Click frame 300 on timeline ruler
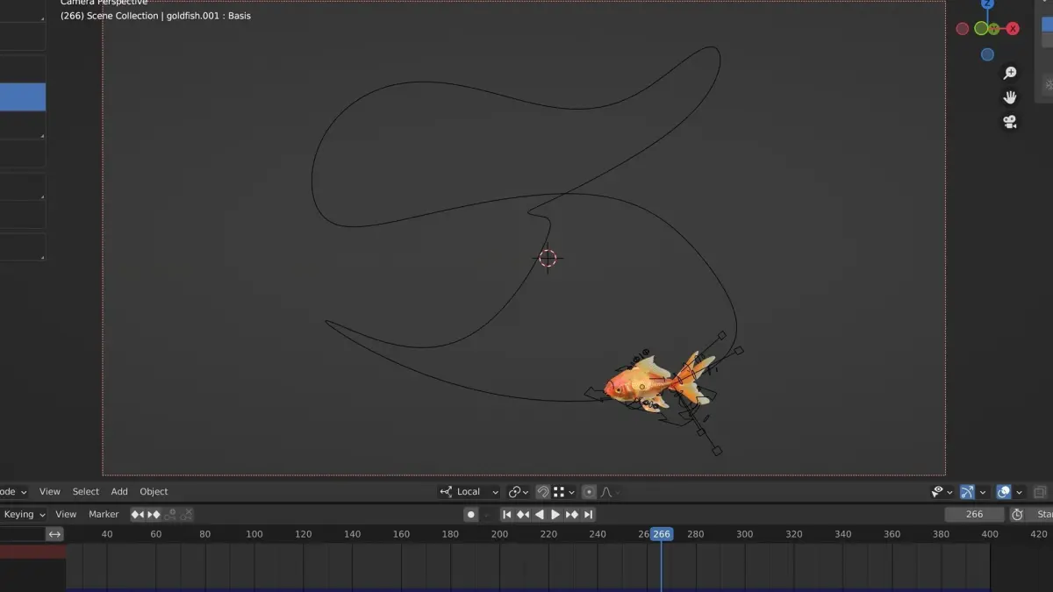This screenshot has width=1053, height=592. [744, 534]
